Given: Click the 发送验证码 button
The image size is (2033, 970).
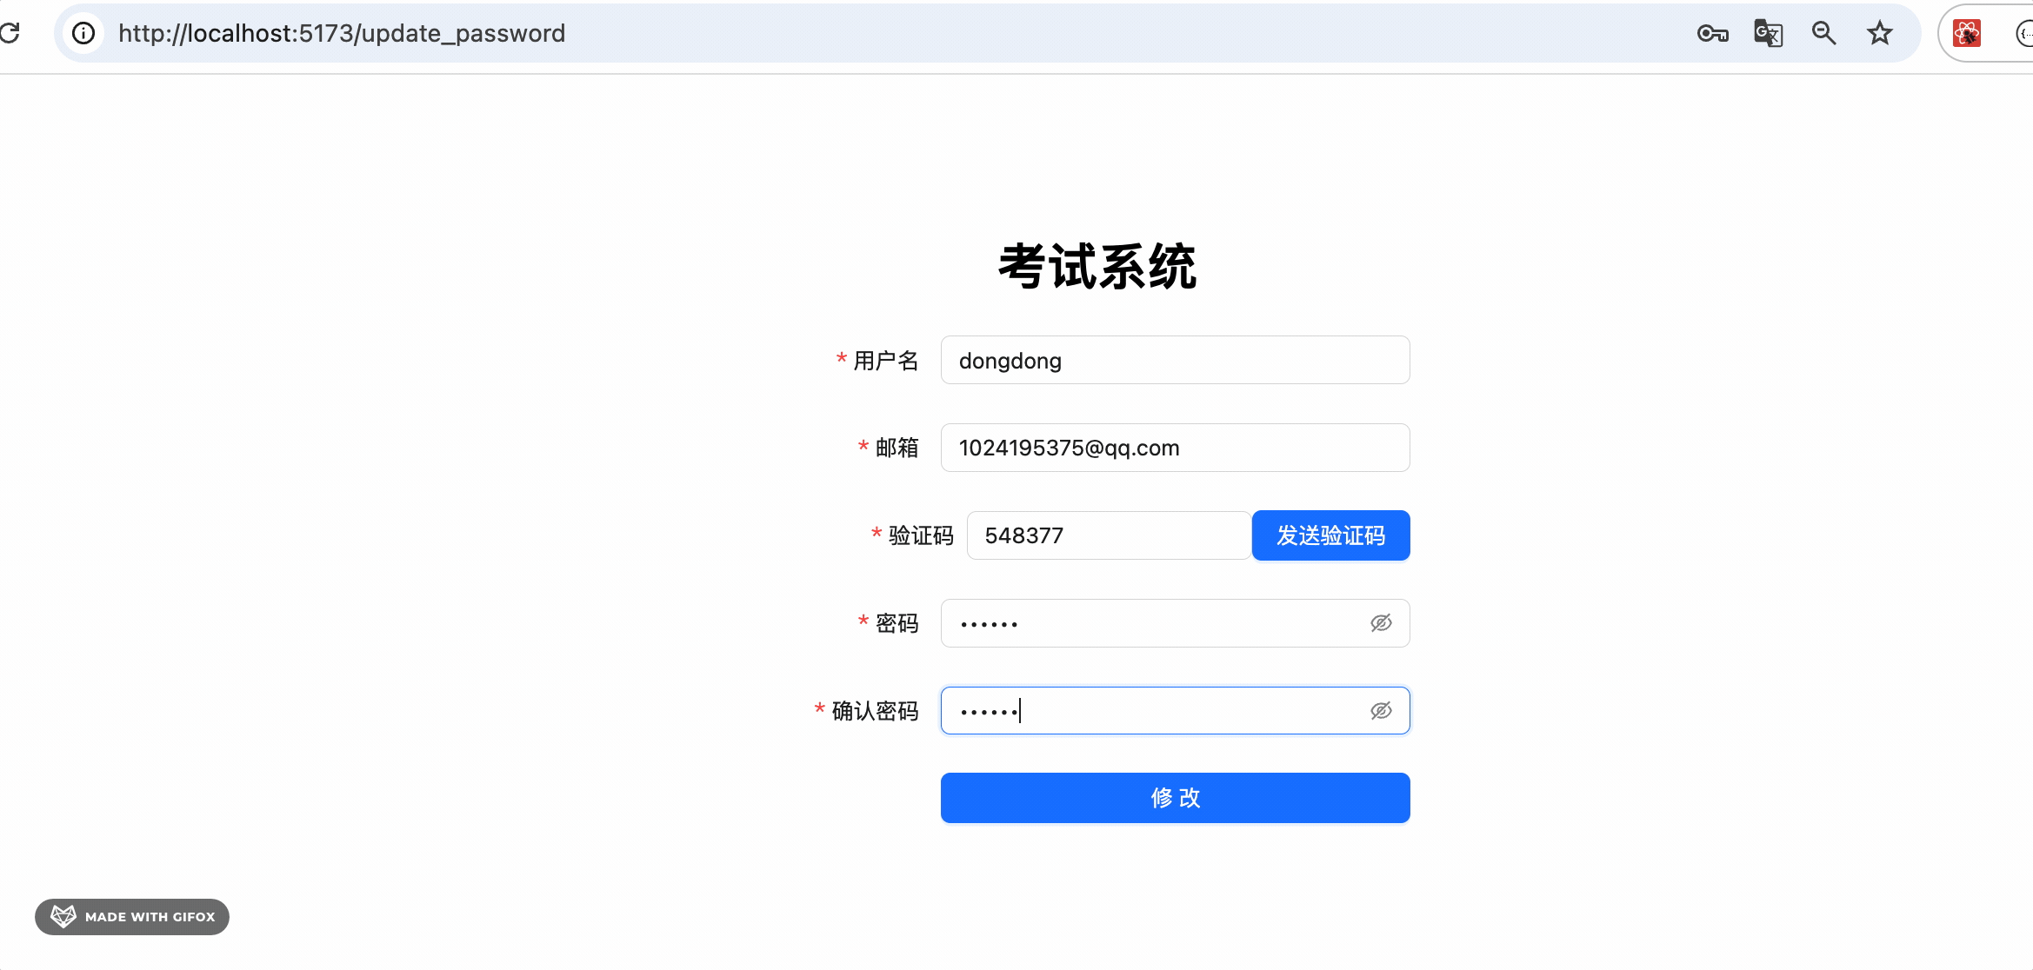Looking at the screenshot, I should [x=1330, y=535].
